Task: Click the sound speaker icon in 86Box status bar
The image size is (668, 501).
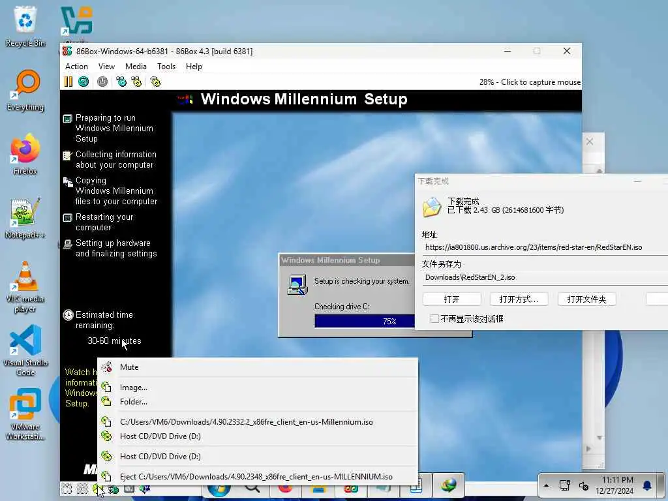Action: pos(145,489)
